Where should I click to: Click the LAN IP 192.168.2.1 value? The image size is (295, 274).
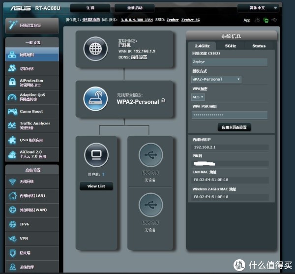pos(205,147)
